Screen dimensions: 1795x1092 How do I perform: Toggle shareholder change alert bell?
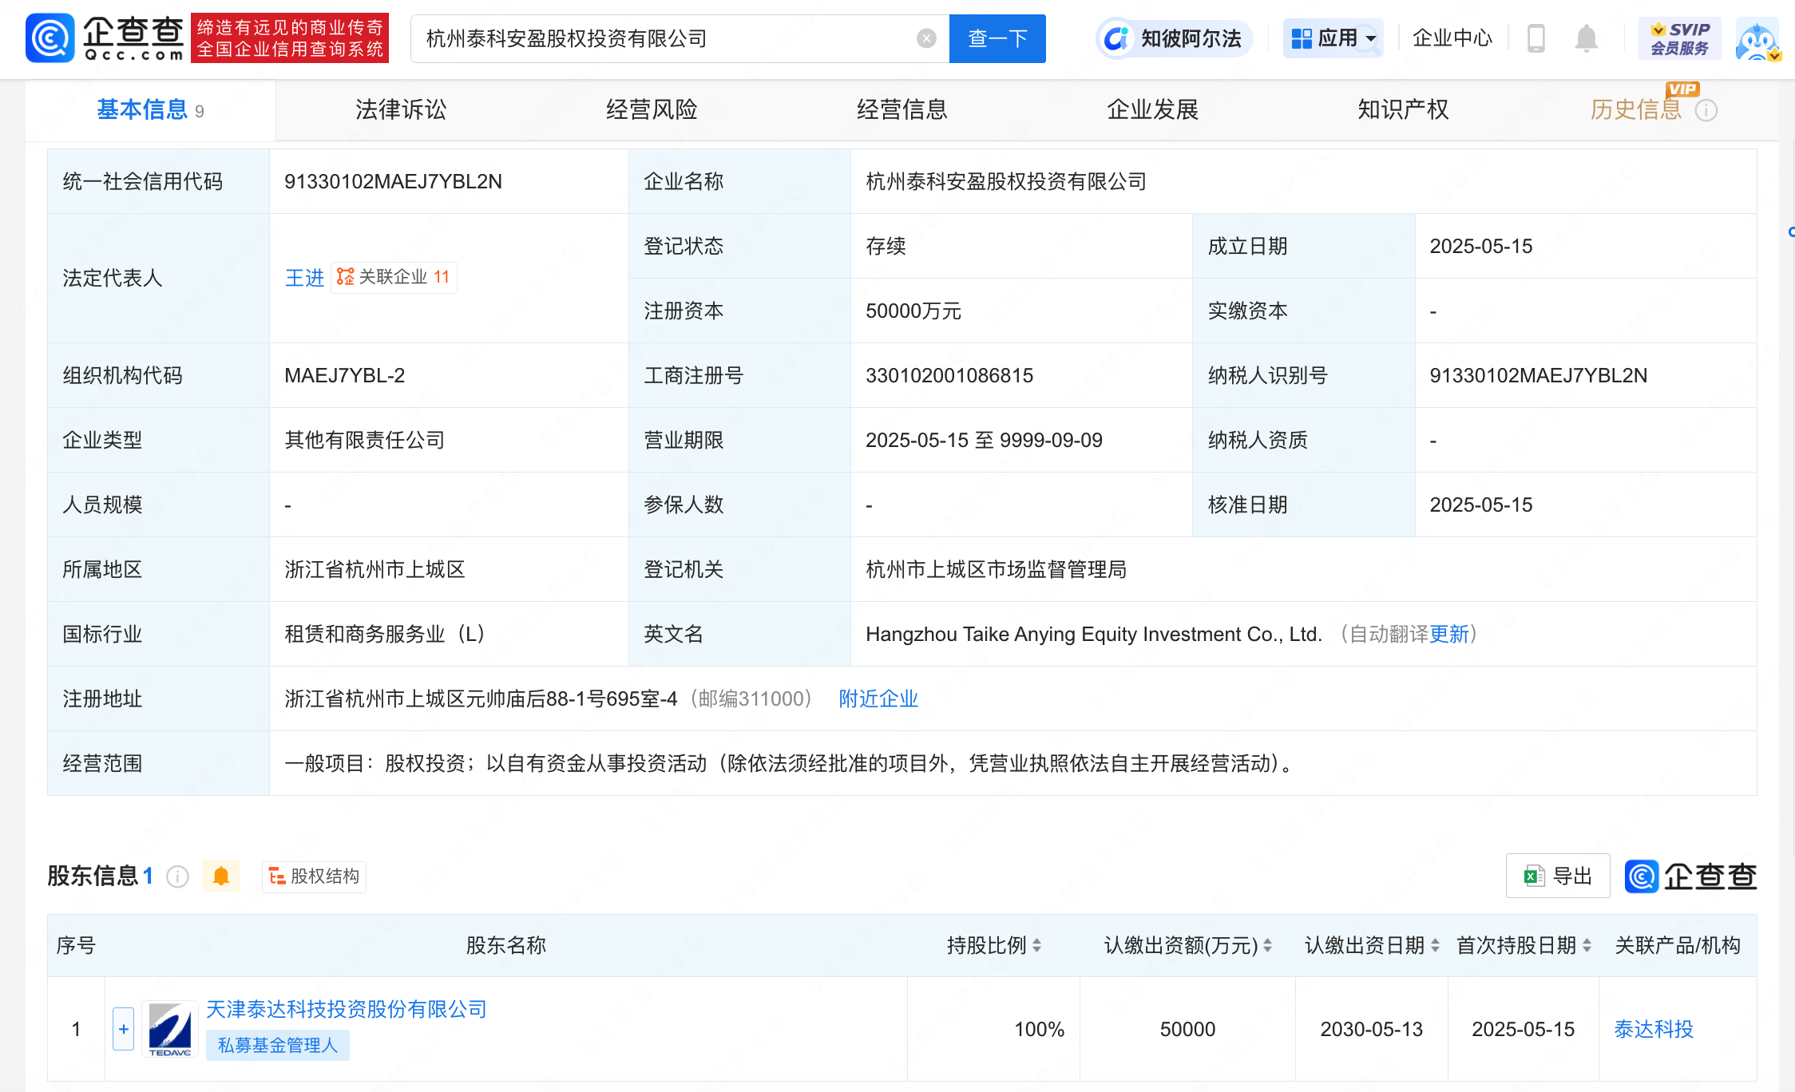point(221,876)
